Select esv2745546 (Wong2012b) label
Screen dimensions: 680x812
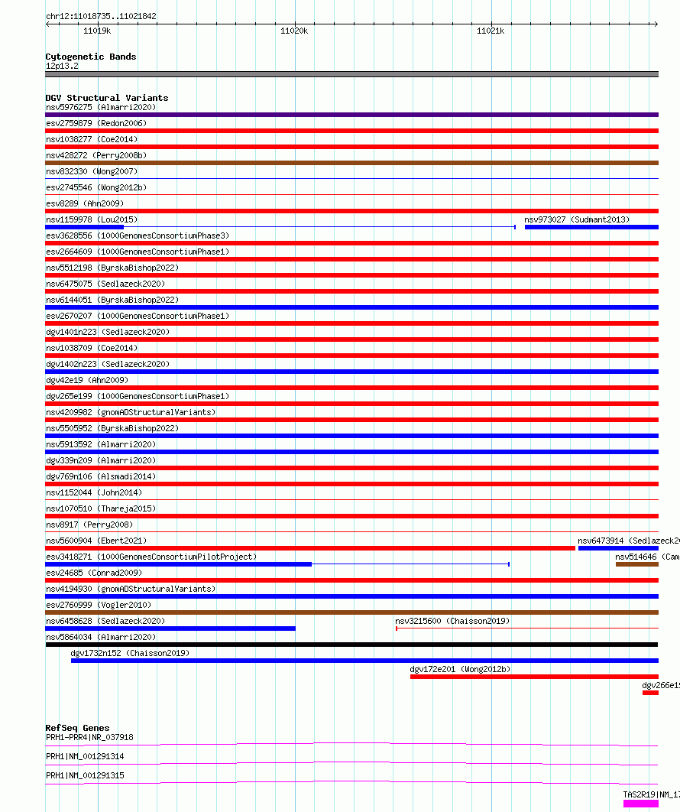pyautogui.click(x=96, y=187)
